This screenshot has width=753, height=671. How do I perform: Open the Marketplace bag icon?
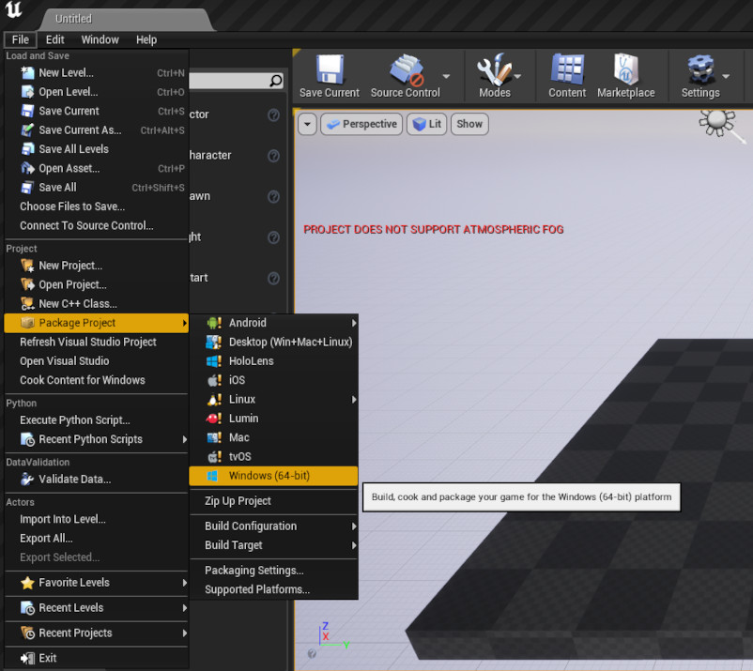(x=625, y=69)
